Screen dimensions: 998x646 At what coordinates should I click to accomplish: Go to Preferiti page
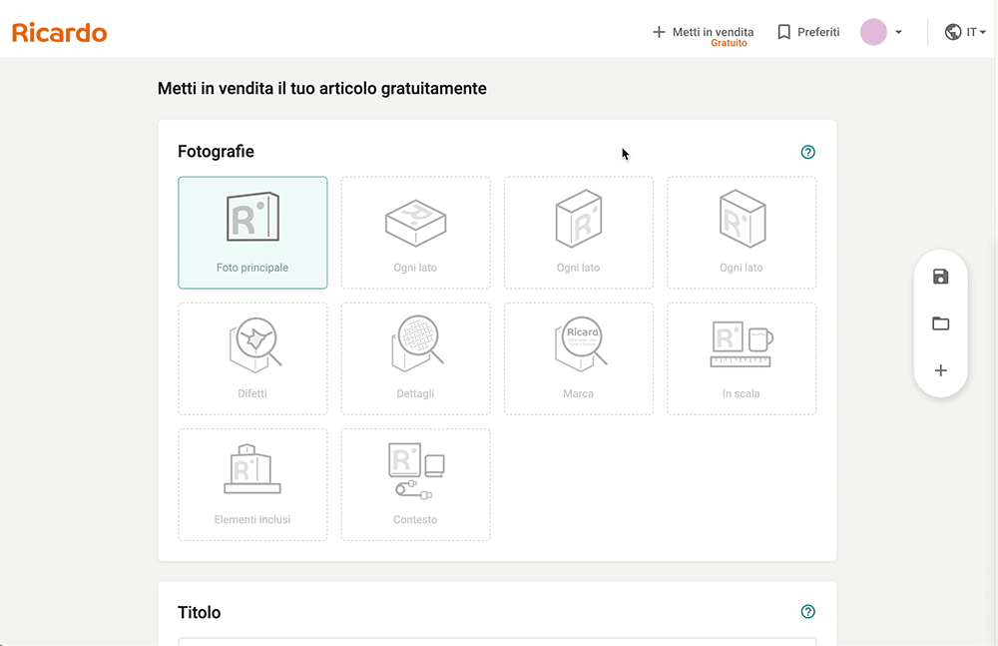[x=817, y=32]
